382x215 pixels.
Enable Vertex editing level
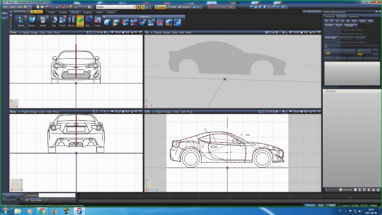[160, 7]
